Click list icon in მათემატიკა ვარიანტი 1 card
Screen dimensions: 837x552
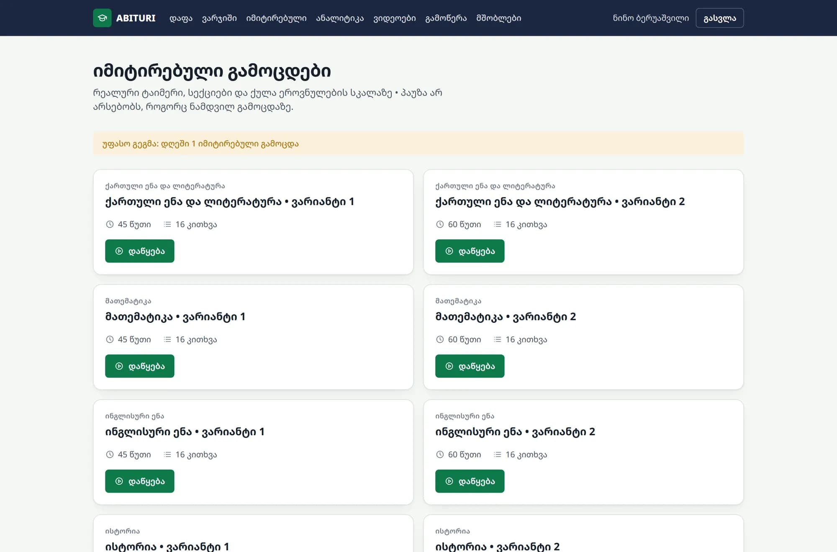pyautogui.click(x=167, y=339)
